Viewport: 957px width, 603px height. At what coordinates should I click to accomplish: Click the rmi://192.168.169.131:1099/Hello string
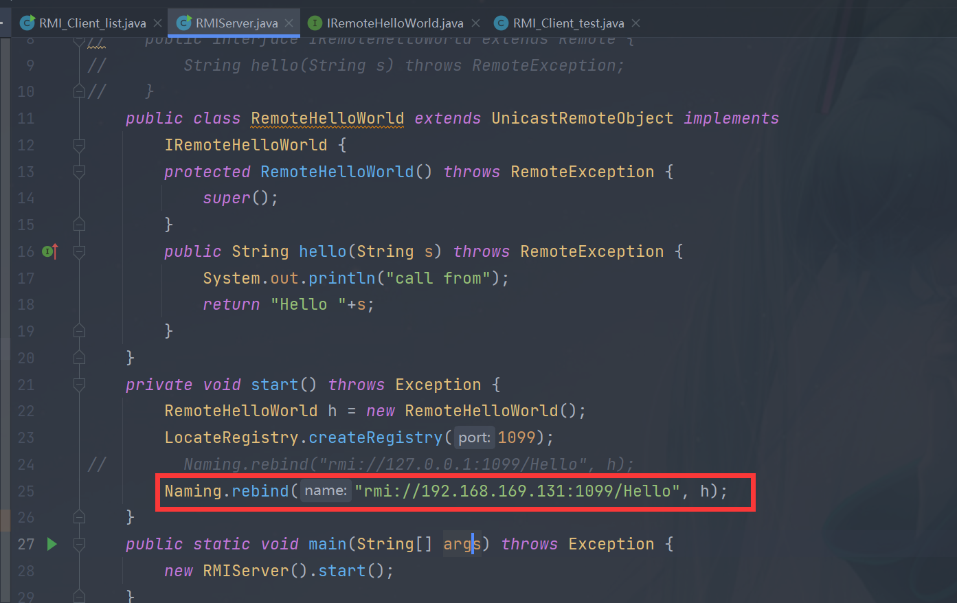[x=517, y=491]
